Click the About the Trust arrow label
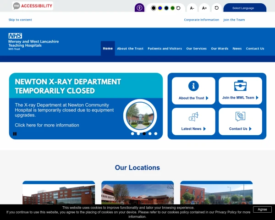This screenshot has height=220, width=275. [x=193, y=98]
